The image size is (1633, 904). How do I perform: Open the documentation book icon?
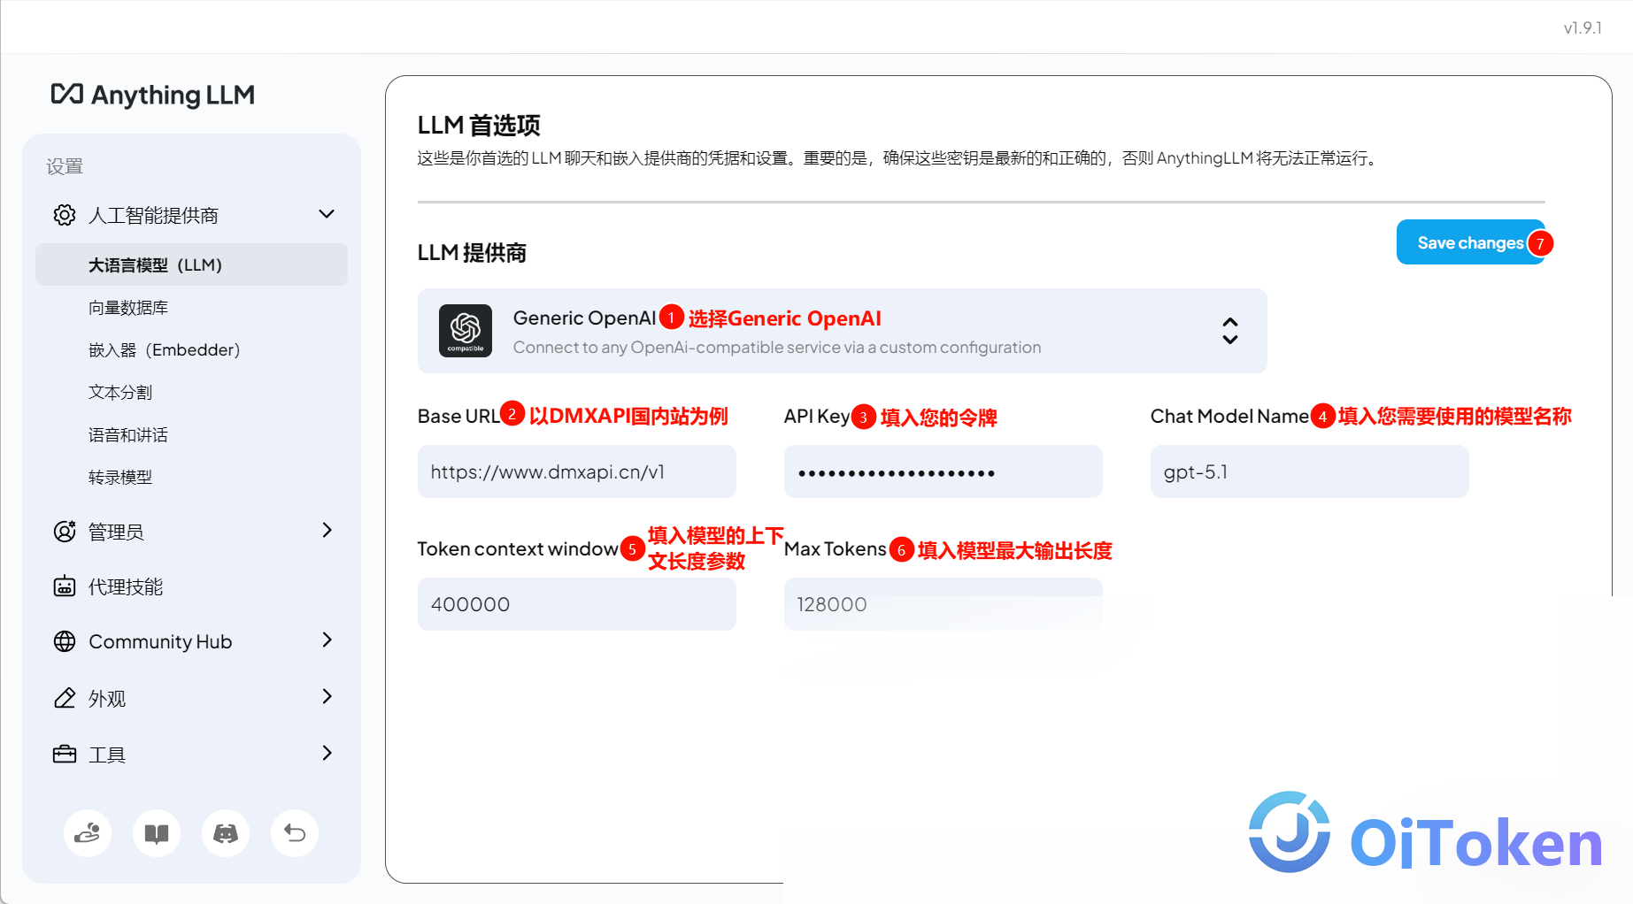(x=157, y=833)
